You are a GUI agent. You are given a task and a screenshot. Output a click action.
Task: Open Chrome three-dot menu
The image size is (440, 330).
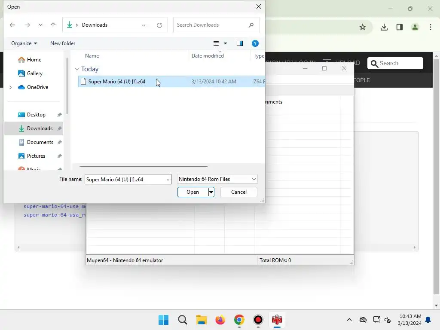[x=431, y=27]
